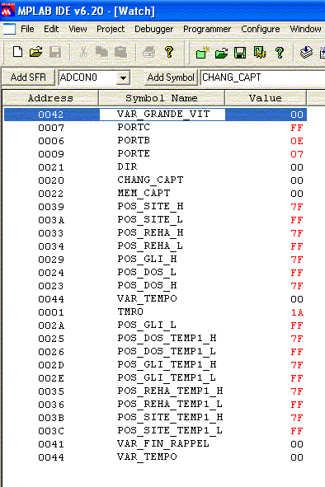The width and height of the screenshot is (325, 487).
Task: Select the MEM_CAPT symbol row
Action: tap(156, 194)
